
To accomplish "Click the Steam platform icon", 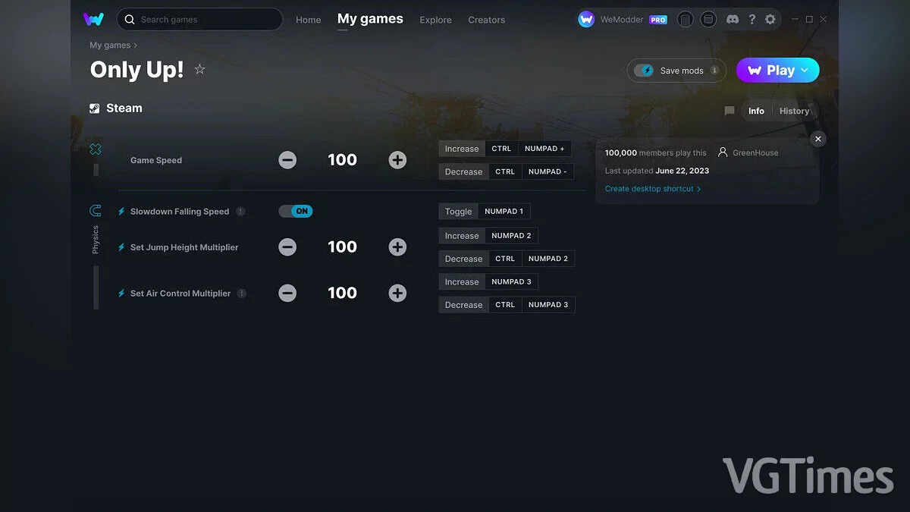I will pos(95,108).
